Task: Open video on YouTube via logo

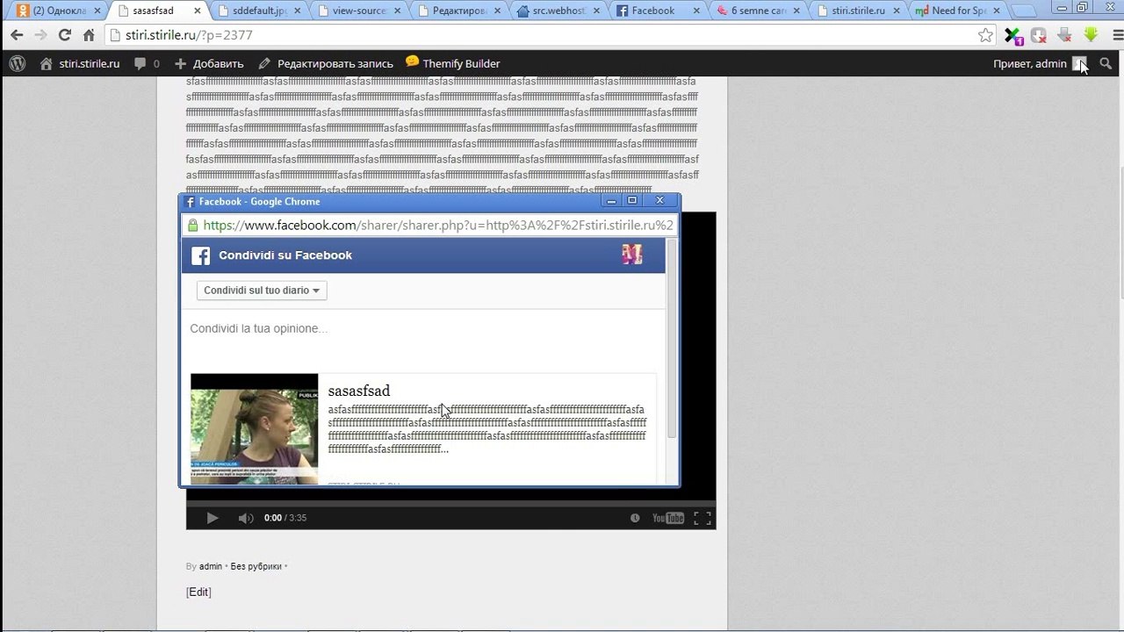Action: point(668,518)
